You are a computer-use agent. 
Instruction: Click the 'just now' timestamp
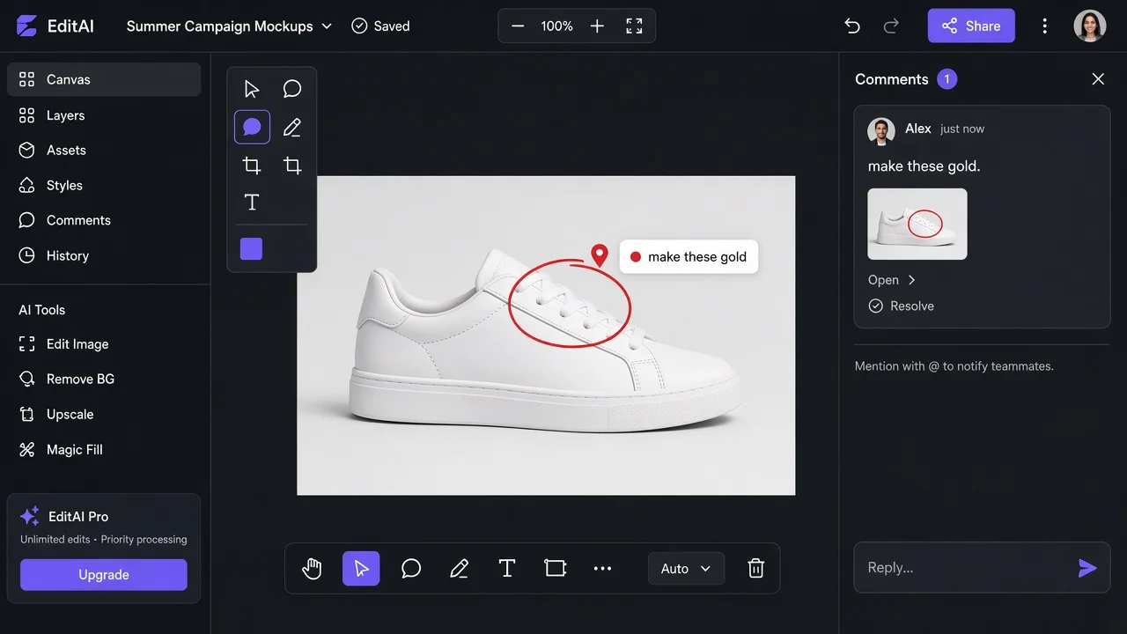point(962,129)
